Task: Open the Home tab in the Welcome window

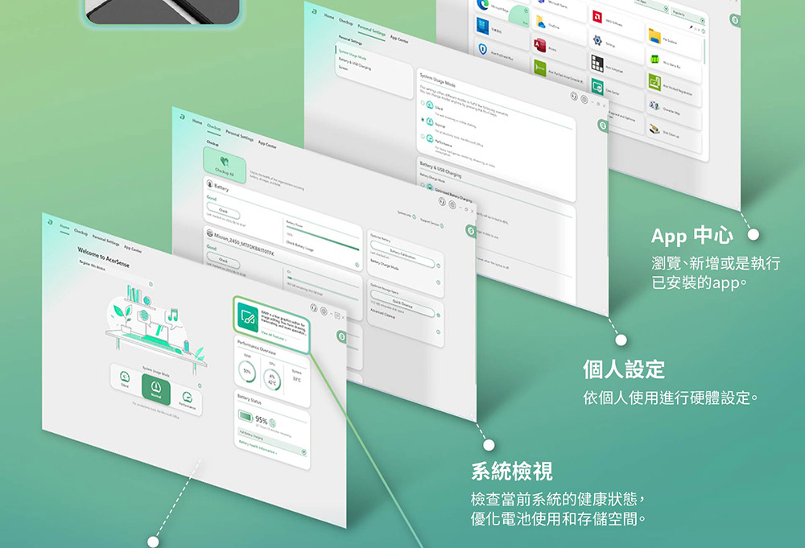Action: (x=64, y=226)
